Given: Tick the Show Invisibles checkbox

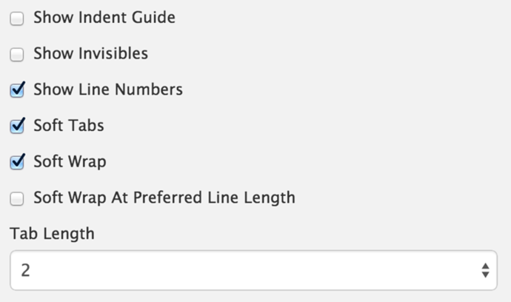Looking at the screenshot, I should pyautogui.click(x=17, y=55).
